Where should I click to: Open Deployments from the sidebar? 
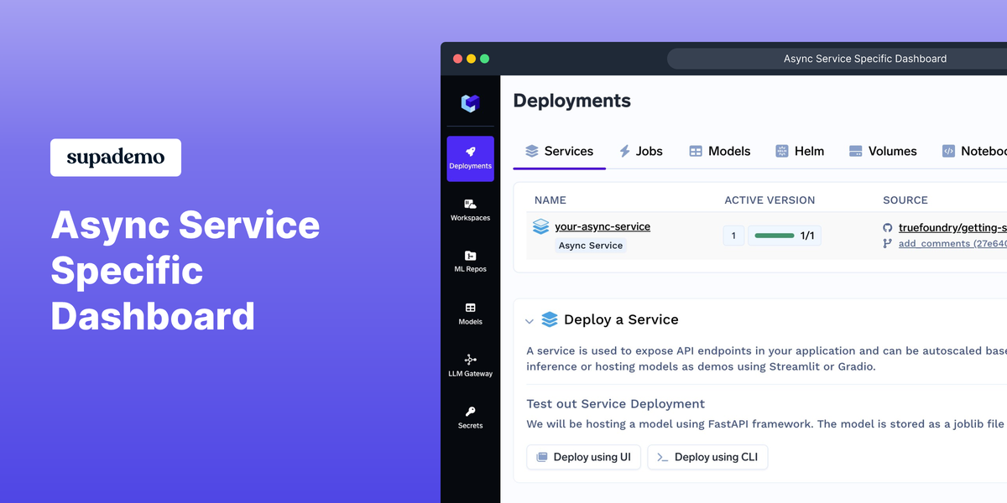470,158
